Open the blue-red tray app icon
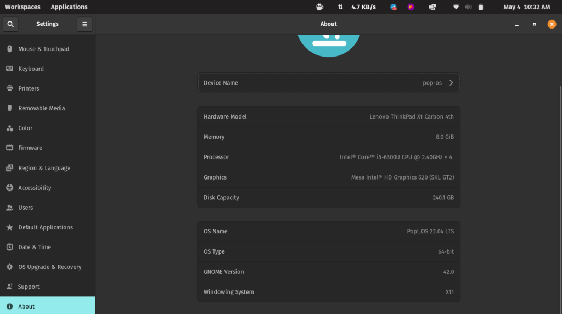Image resolution: width=562 pixels, height=314 pixels. pyautogui.click(x=394, y=7)
